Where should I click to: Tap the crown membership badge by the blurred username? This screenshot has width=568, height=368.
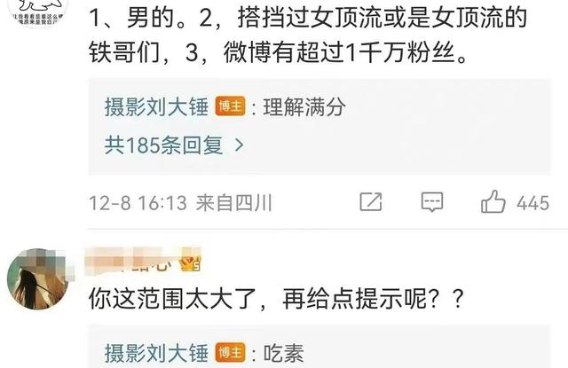coord(191,263)
